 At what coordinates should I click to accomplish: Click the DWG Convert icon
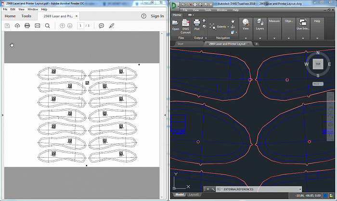(186, 24)
